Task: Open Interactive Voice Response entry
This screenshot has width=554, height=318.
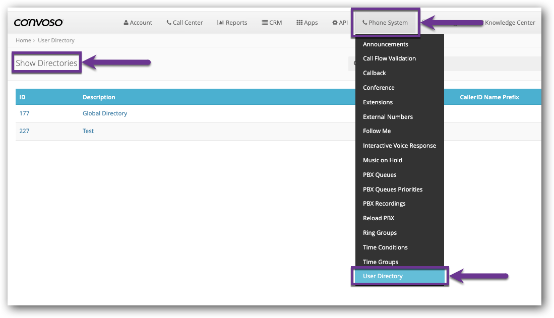Action: 400,146
